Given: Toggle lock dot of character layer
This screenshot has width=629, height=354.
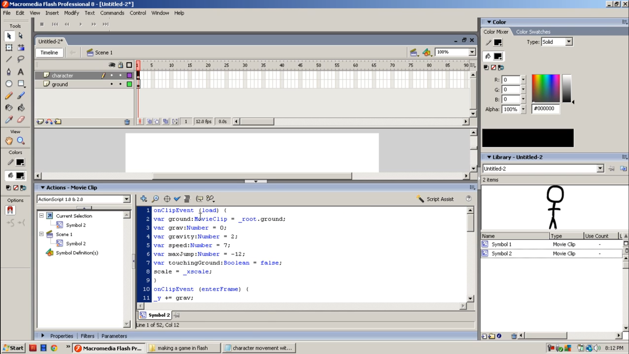Looking at the screenshot, I should click(x=121, y=75).
